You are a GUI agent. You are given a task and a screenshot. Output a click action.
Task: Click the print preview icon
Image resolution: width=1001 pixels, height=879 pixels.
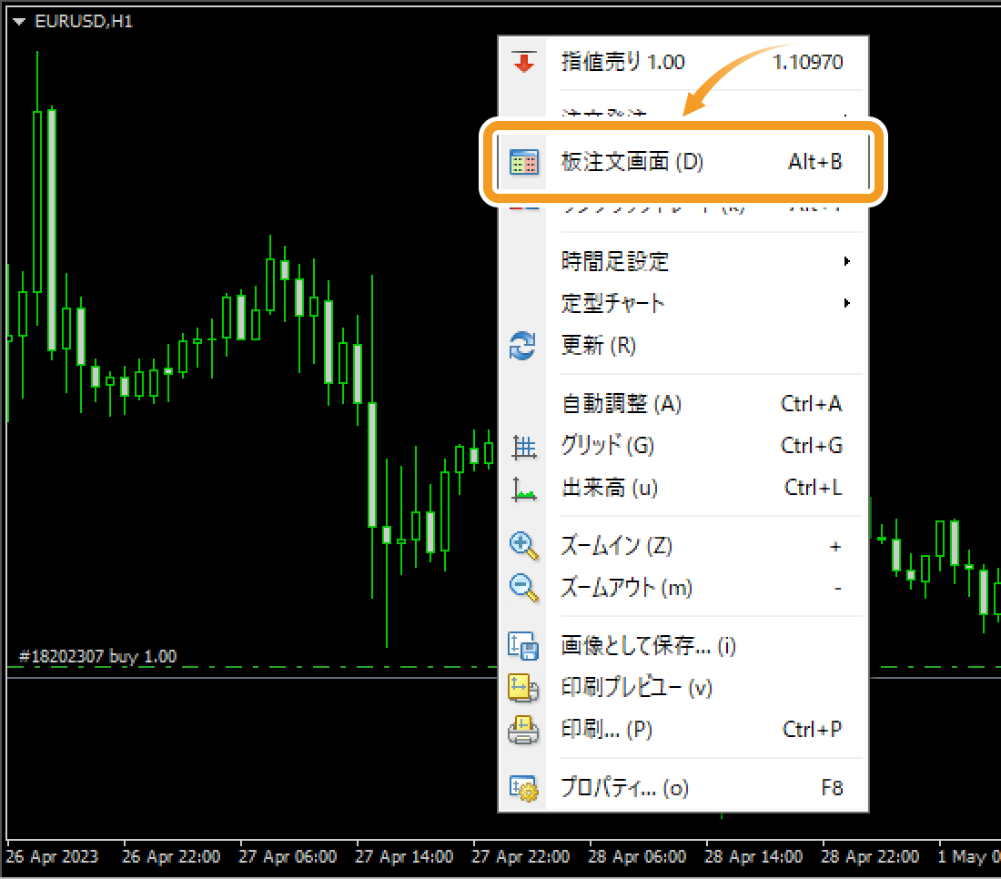tap(523, 688)
